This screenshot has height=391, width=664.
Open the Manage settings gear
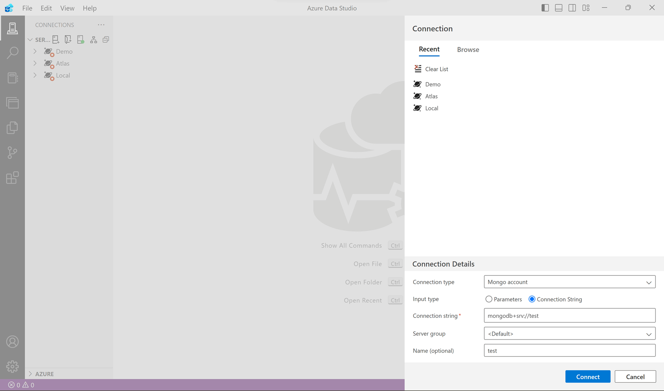[x=13, y=367]
